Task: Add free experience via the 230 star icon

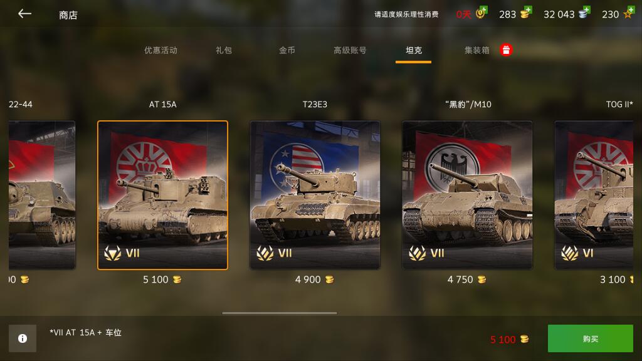Action: pyautogui.click(x=628, y=13)
